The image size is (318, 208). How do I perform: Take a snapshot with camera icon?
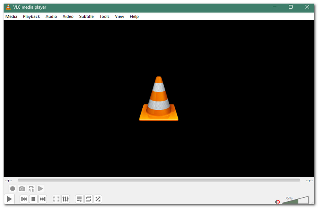(x=22, y=189)
